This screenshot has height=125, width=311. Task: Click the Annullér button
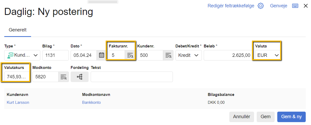point(242,117)
